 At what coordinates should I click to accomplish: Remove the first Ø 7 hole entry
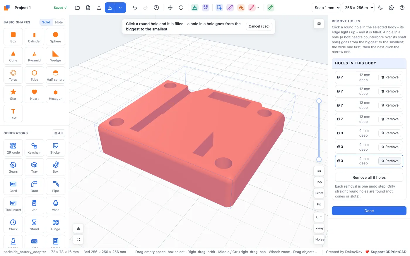pyautogui.click(x=390, y=77)
